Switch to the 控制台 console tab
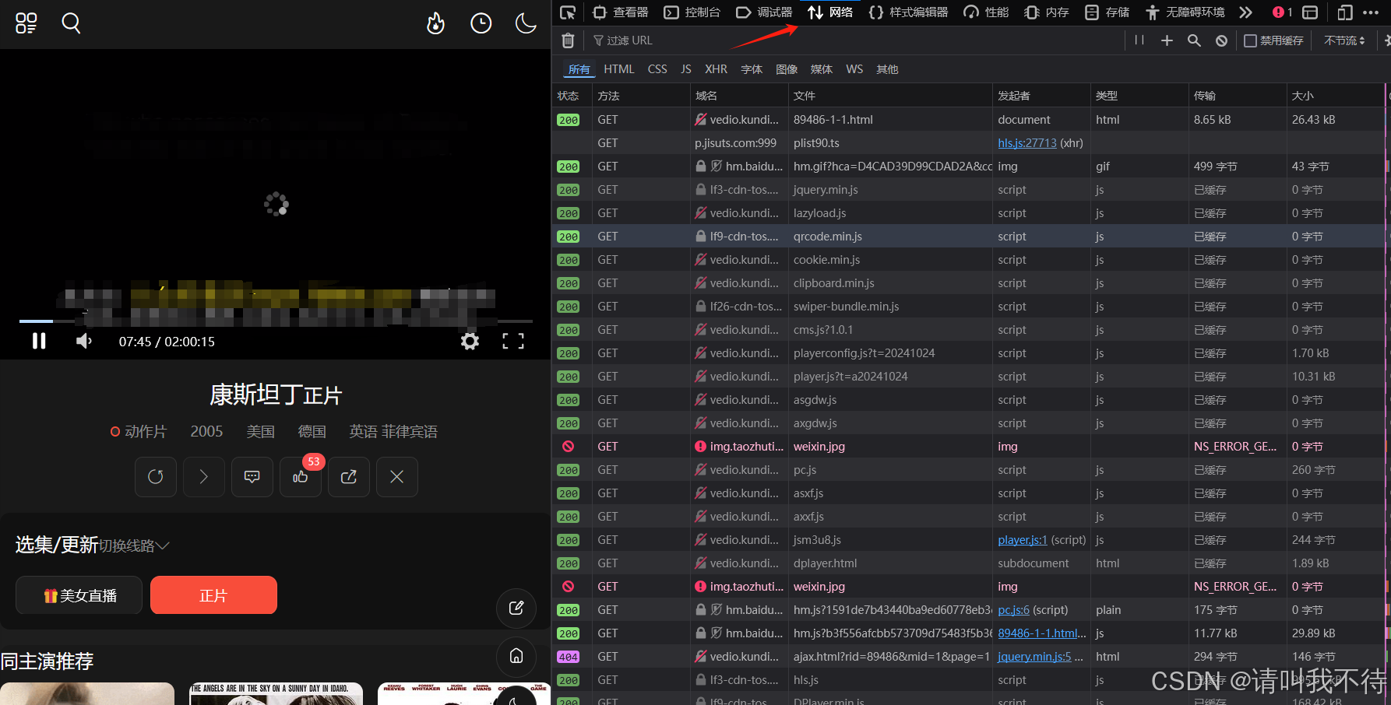The height and width of the screenshot is (705, 1391). tap(692, 12)
